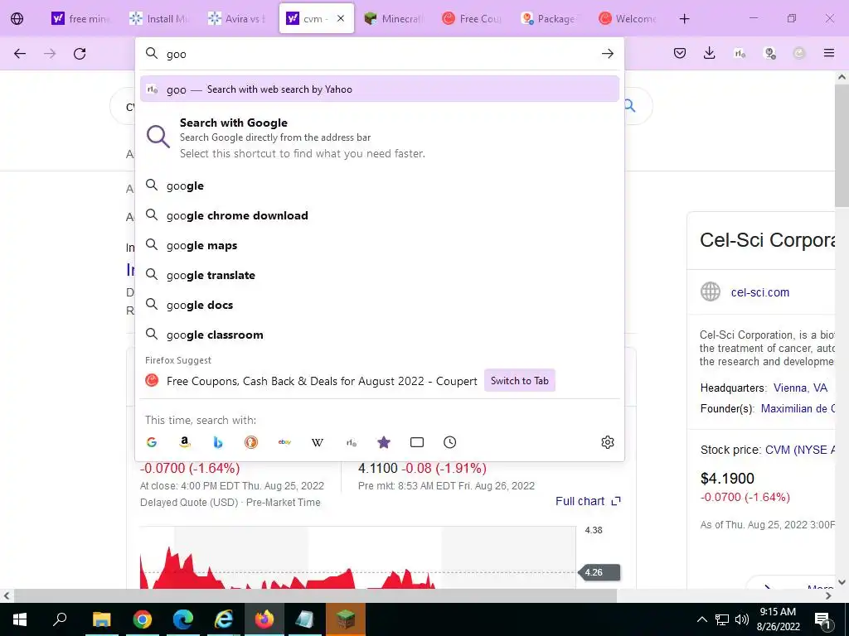
Task: Choose 'google maps' suggestion
Action: point(380,245)
